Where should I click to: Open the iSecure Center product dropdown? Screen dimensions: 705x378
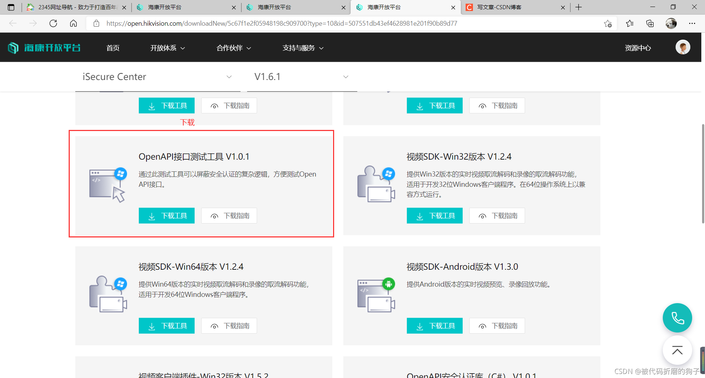(158, 77)
